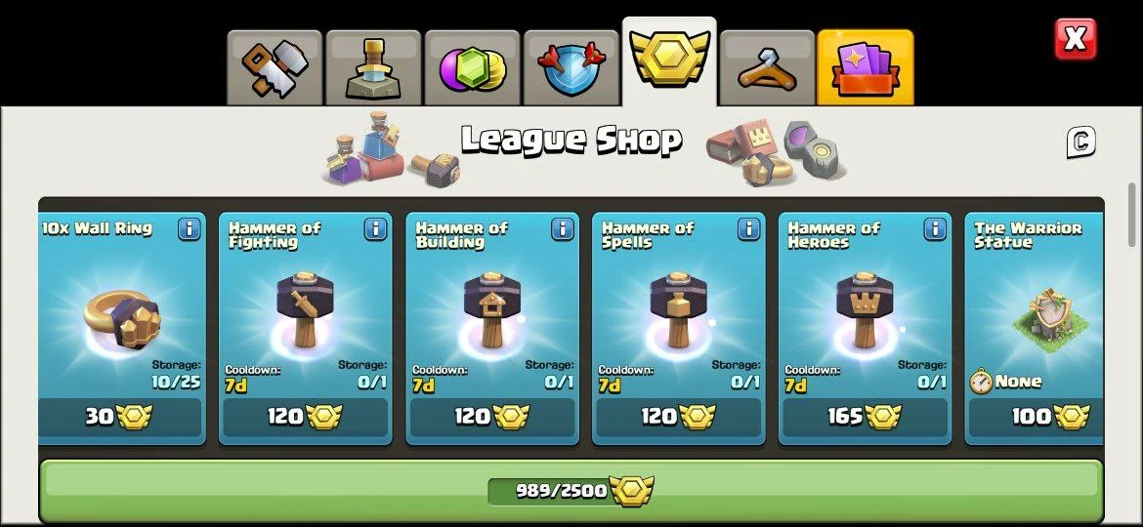Select the Hammer of Spells item image
This screenshot has height=527, width=1143.
pos(679,307)
